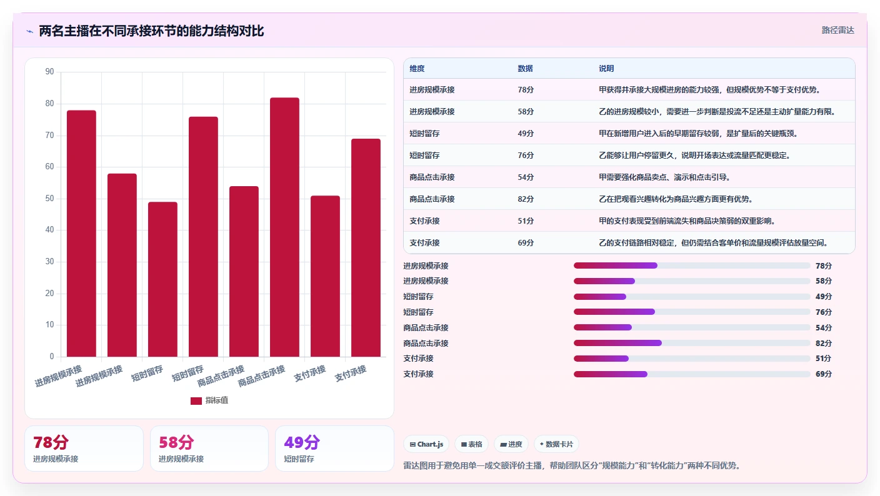Screen dimensions: 880x496
Task: Click the progress bar showing 49分
Action: click(692, 297)
